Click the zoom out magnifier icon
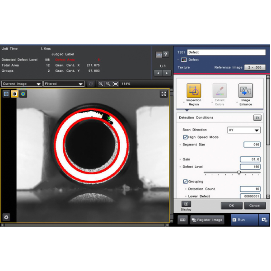The image size is (271, 271). coord(108,84)
